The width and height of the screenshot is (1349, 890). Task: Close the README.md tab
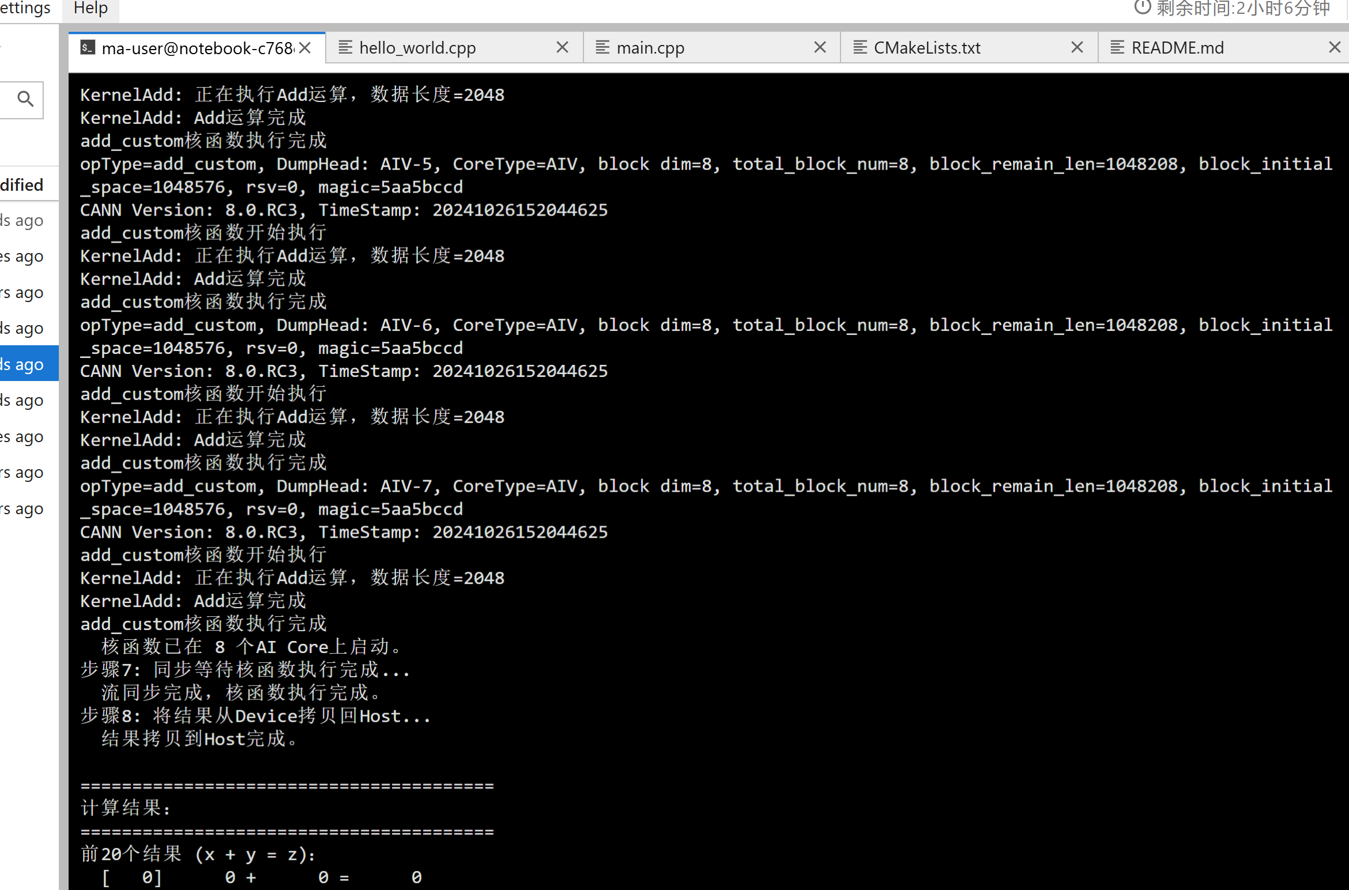click(x=1334, y=47)
